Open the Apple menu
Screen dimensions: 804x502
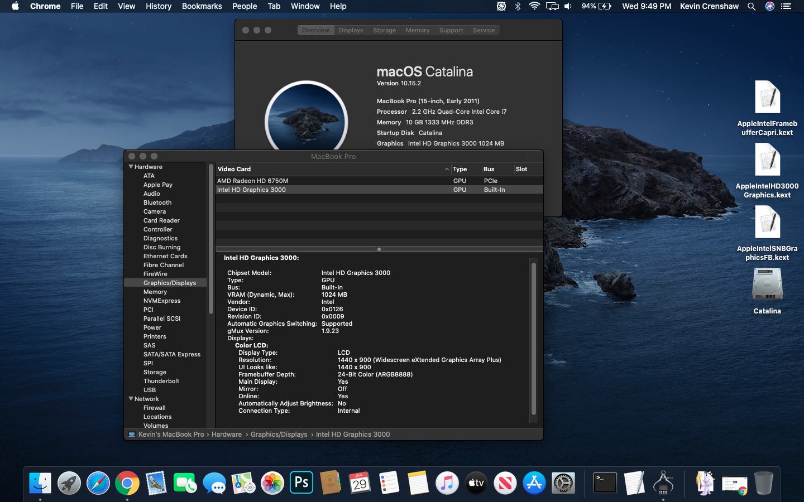coord(15,6)
